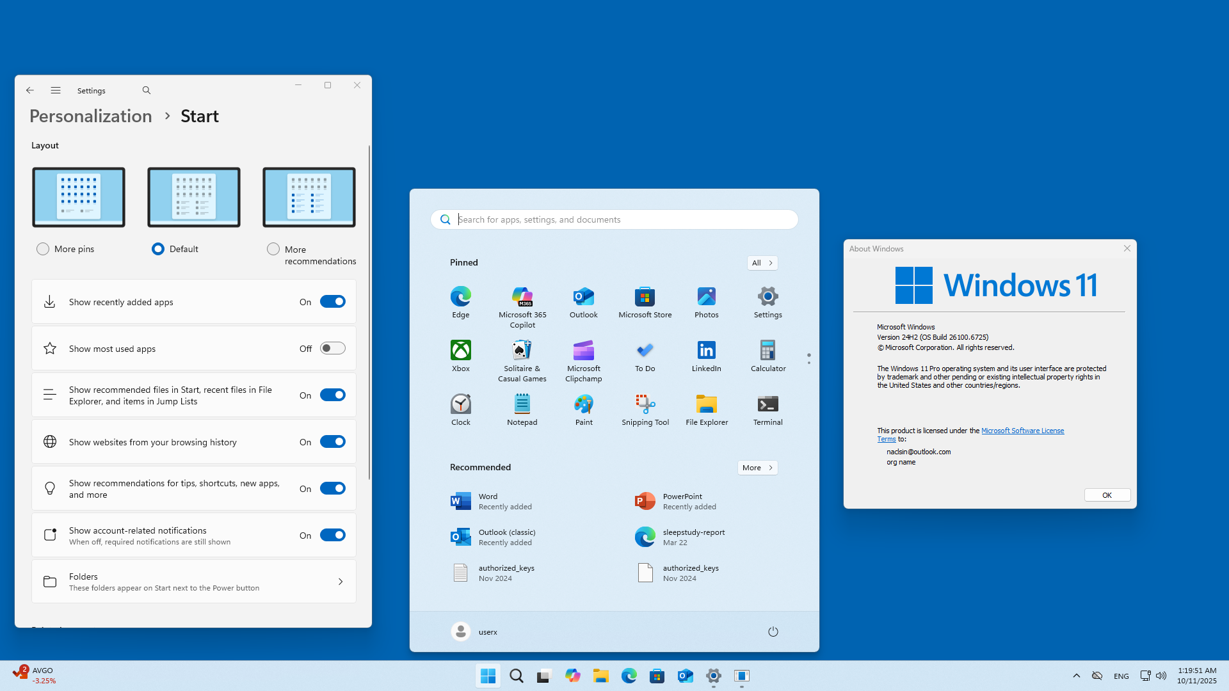Viewport: 1229px width, 691px height.
Task: Open Microsoft Software License Terms link
Action: [1022, 431]
